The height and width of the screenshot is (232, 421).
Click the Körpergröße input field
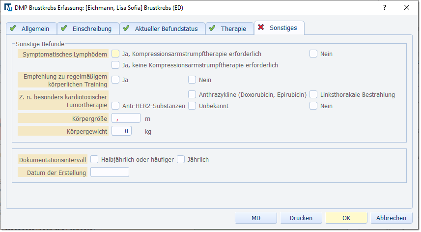[126, 118]
